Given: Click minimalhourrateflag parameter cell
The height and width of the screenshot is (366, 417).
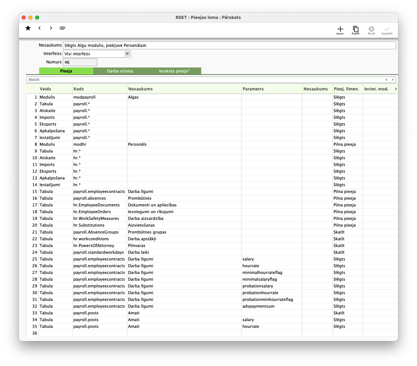Looking at the screenshot, I should click(272, 273).
